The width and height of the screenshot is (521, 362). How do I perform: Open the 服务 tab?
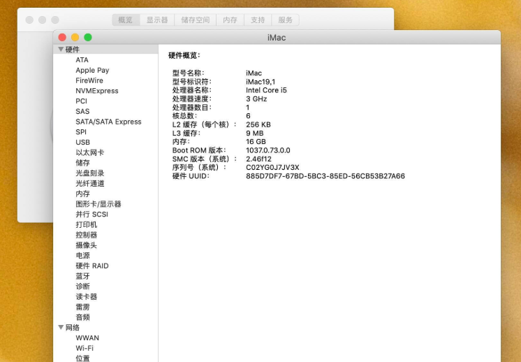pyautogui.click(x=285, y=20)
